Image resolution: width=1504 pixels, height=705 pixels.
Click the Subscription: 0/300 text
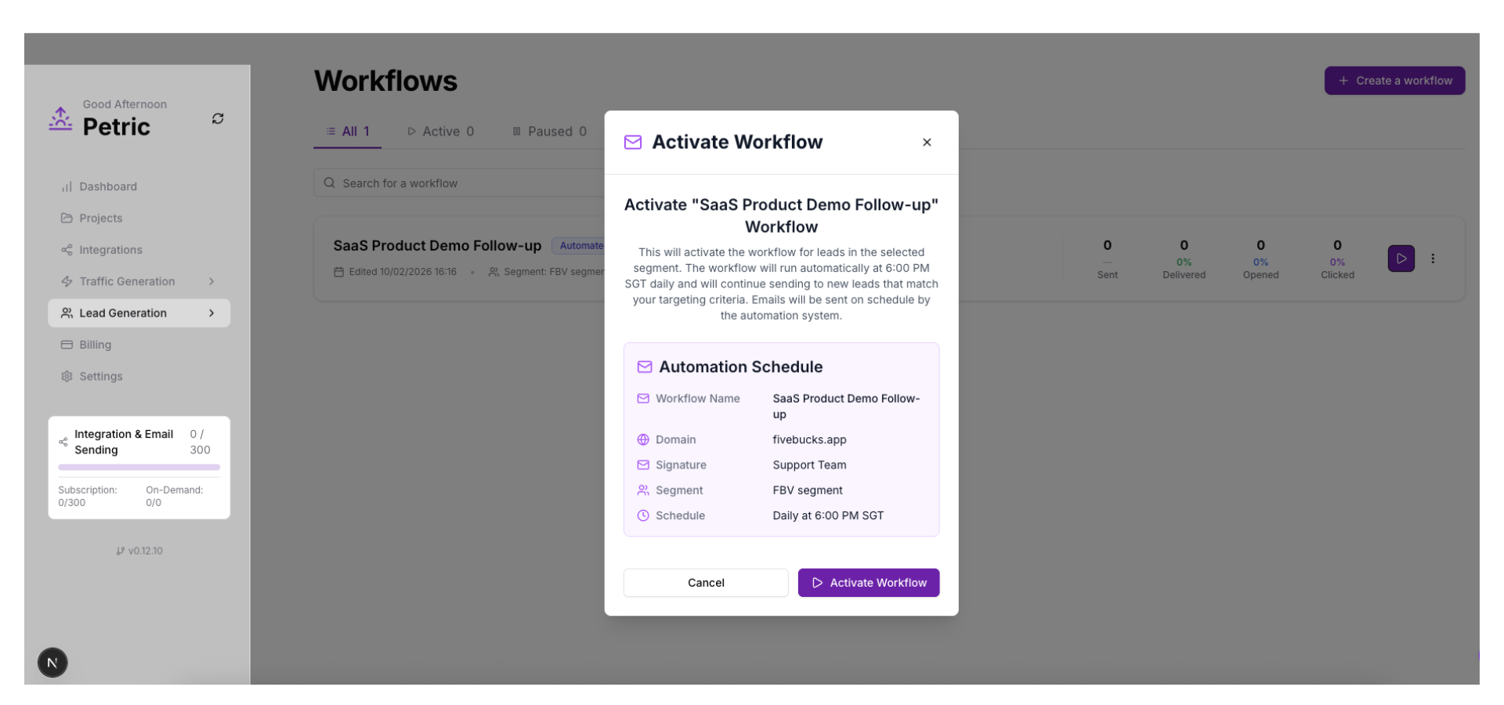(x=88, y=496)
